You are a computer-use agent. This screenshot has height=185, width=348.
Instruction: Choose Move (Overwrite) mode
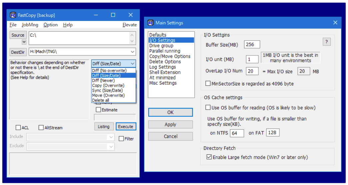(114, 95)
